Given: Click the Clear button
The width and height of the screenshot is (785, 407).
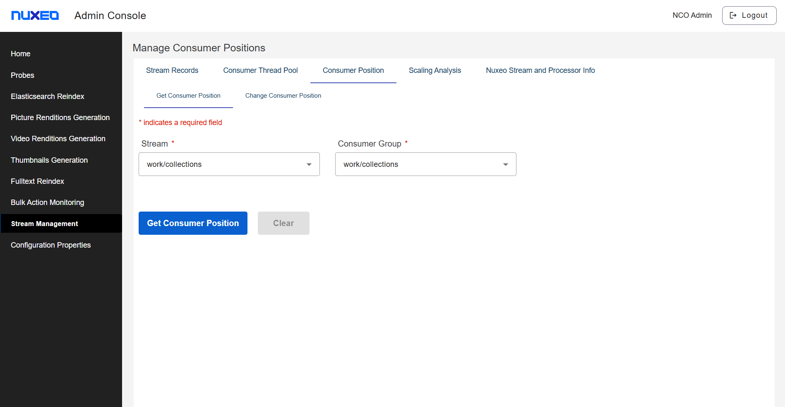Looking at the screenshot, I should pos(283,223).
